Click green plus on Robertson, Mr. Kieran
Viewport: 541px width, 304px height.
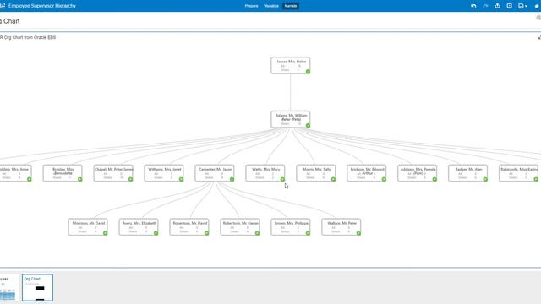(257, 233)
